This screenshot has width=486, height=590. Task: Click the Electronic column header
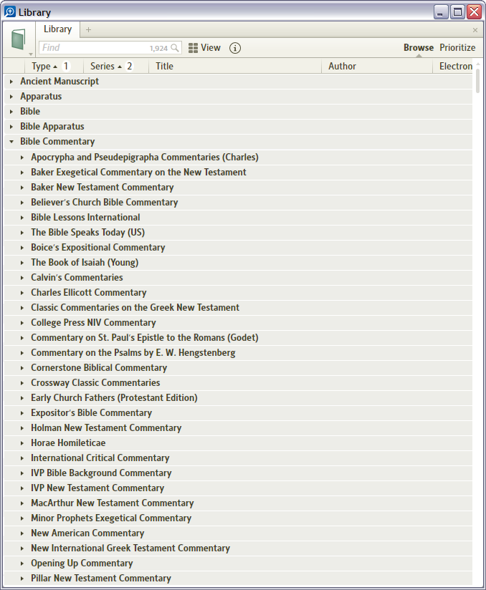coord(452,66)
